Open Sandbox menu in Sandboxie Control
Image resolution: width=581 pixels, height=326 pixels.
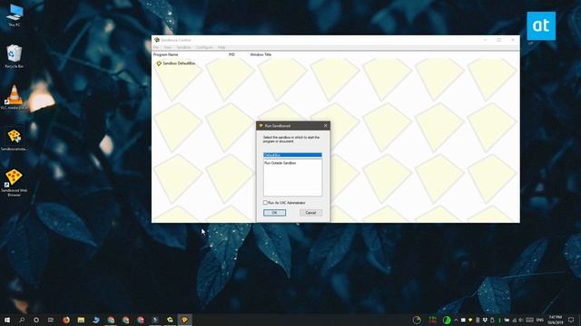pyautogui.click(x=183, y=47)
